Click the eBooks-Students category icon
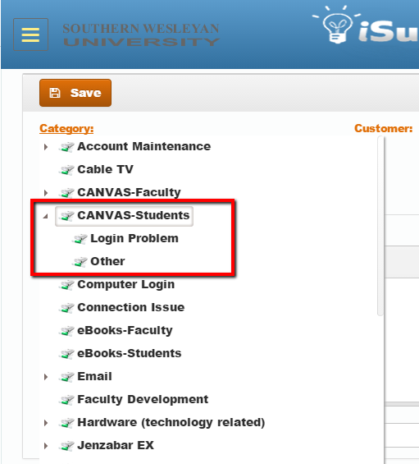Image resolution: width=419 pixels, height=464 pixels. (x=66, y=354)
